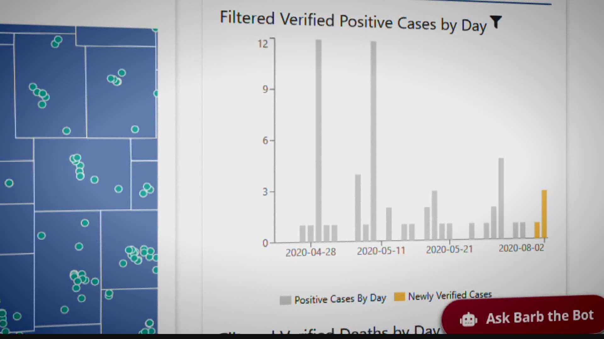Toggle the Positive Cases By Day legend swatch
604x339 pixels.
285,300
